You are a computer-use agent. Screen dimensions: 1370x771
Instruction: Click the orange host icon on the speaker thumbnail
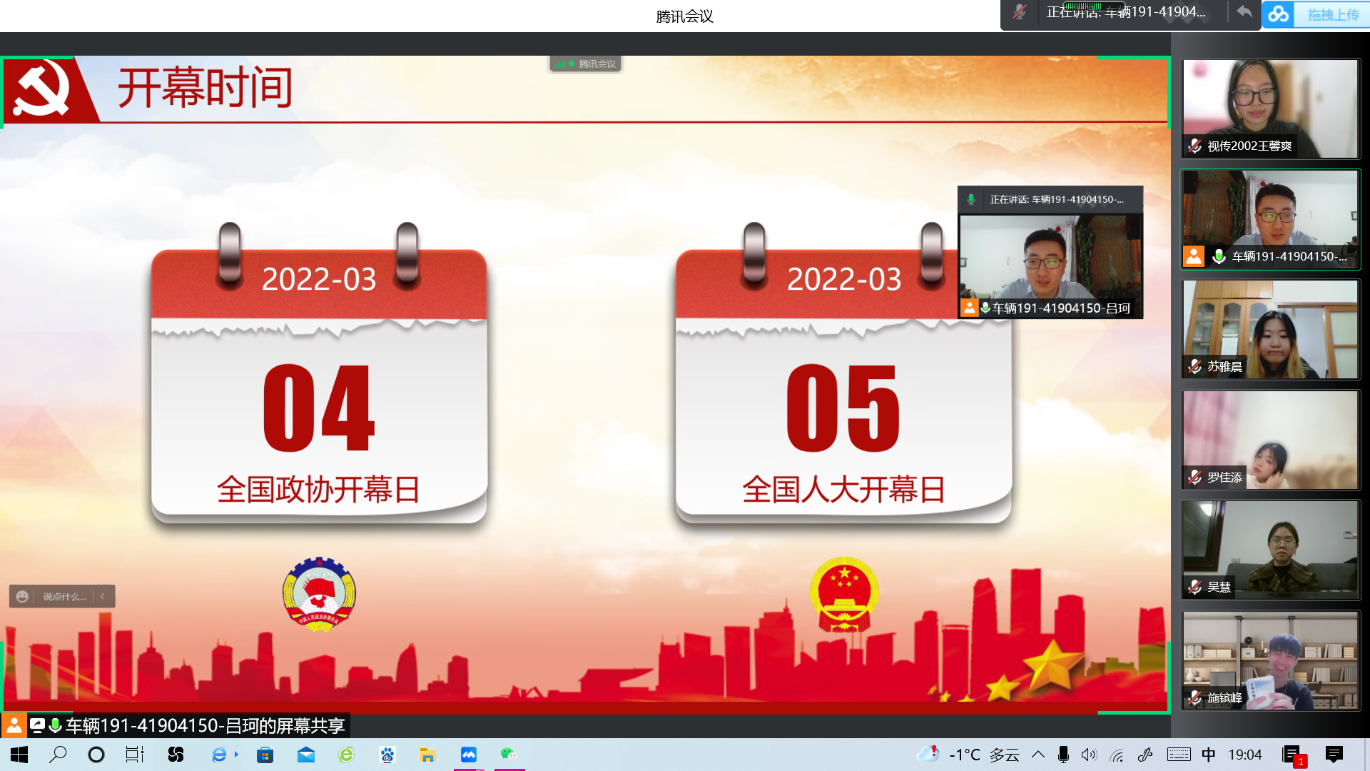tap(1194, 256)
